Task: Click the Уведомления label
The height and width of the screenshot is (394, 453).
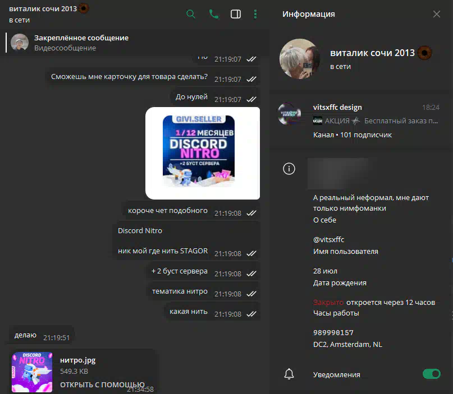Action: click(x=337, y=375)
